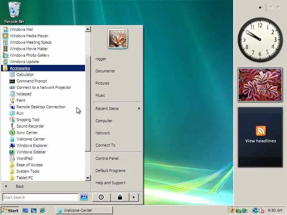Open Connect to a Network Projector
Screen dimensions: 287x215
click(x=43, y=87)
